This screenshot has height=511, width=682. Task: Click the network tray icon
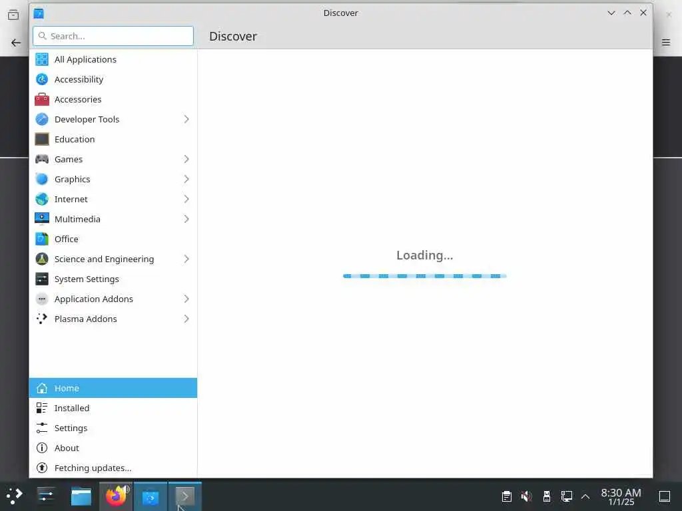pos(566,496)
